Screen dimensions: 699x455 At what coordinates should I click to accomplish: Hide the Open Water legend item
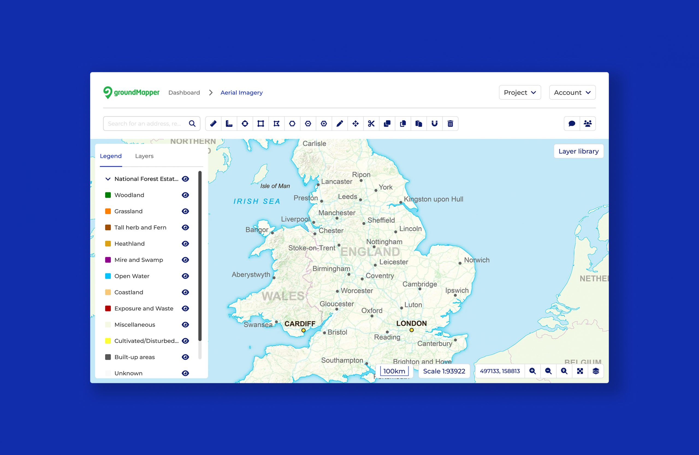click(x=185, y=276)
